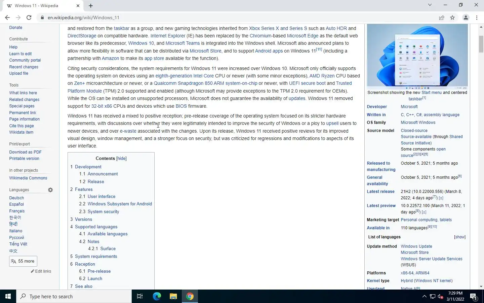Click the Deutsch language link

click(16, 198)
